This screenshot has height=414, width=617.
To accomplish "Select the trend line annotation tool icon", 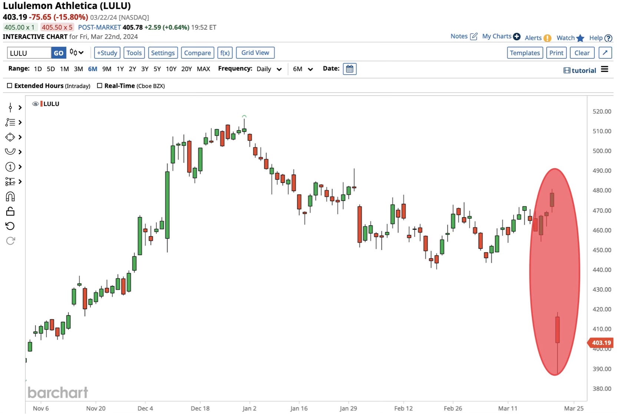I will tap(10, 122).
